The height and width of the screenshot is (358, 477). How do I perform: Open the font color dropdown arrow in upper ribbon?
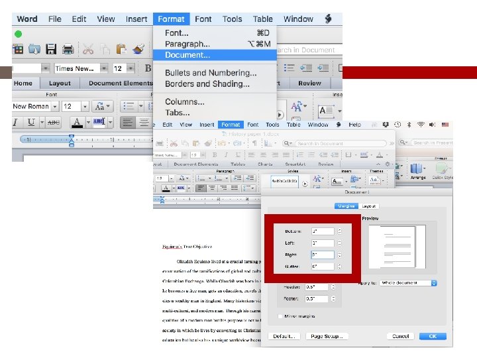(88, 123)
